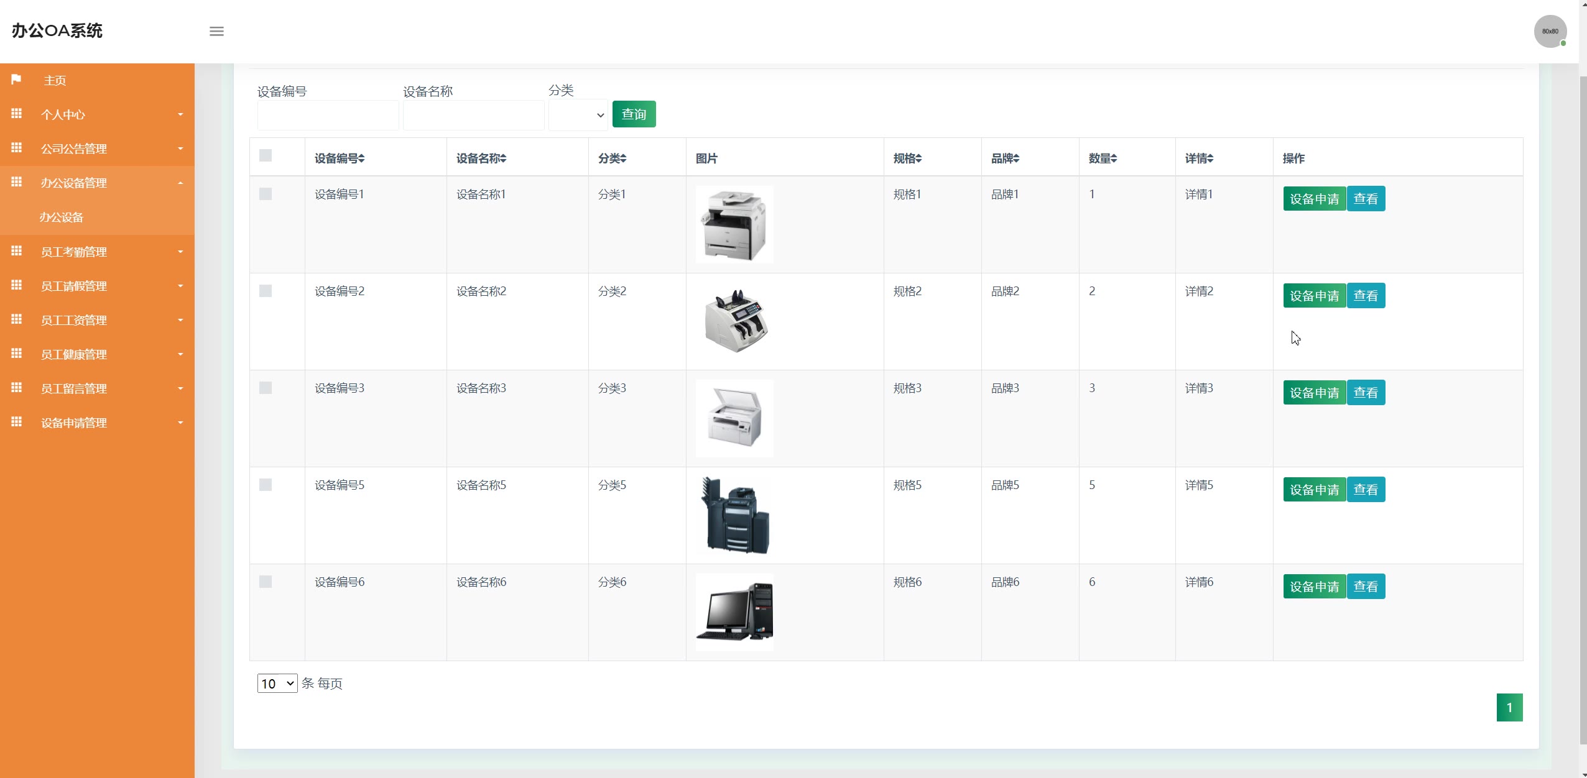The height and width of the screenshot is (778, 1587).
Task: Click the flag icon beside 主页
Action: [x=17, y=80]
